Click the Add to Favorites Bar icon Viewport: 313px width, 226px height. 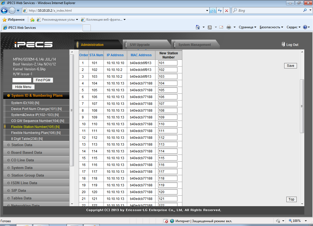(x=32, y=20)
